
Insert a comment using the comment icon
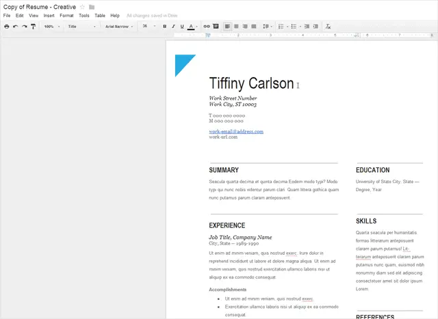216,27
